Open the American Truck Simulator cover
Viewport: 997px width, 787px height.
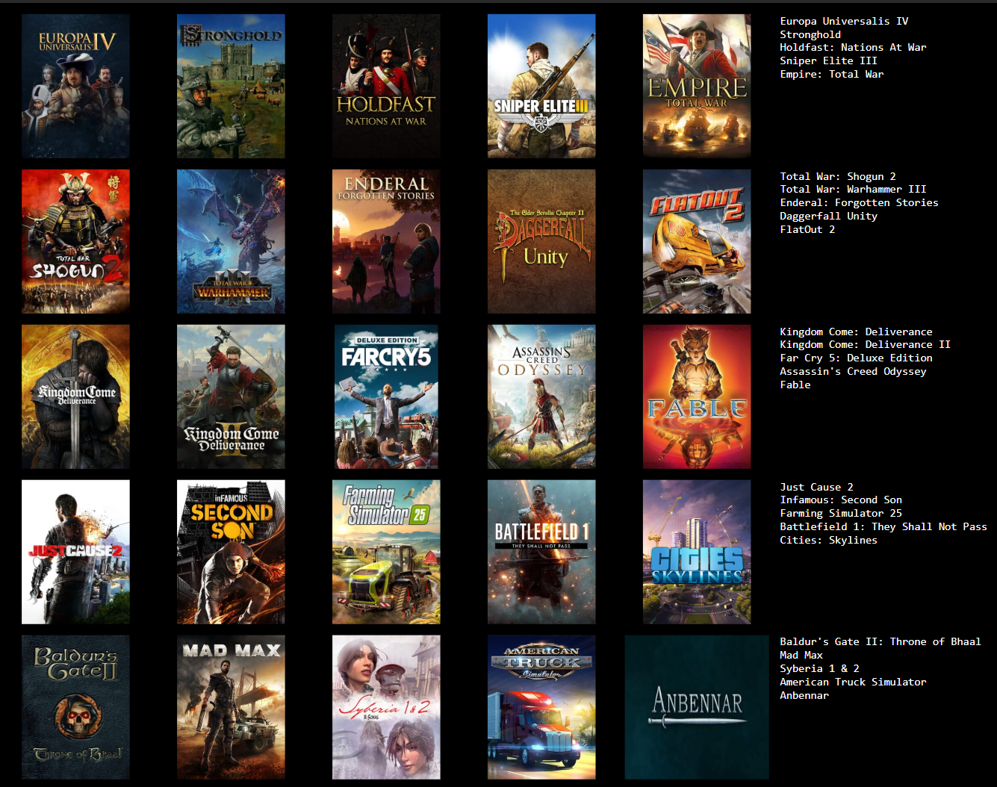click(x=541, y=707)
